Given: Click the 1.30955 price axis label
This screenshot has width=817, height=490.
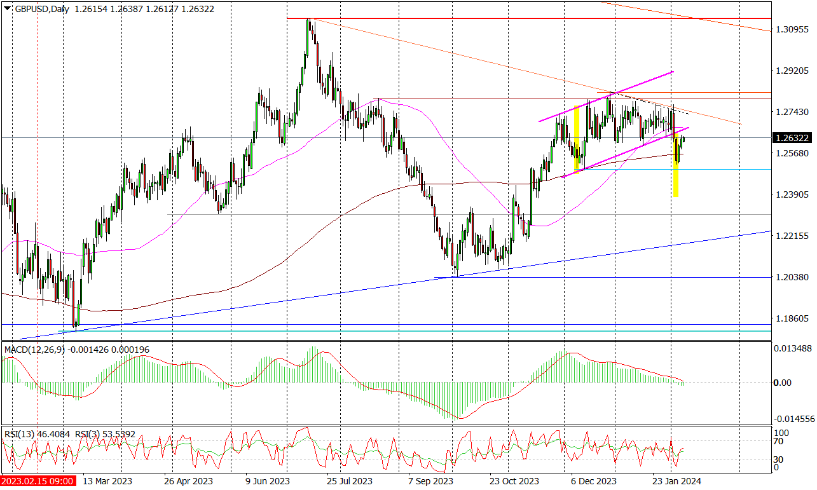Looking at the screenshot, I should [x=792, y=30].
